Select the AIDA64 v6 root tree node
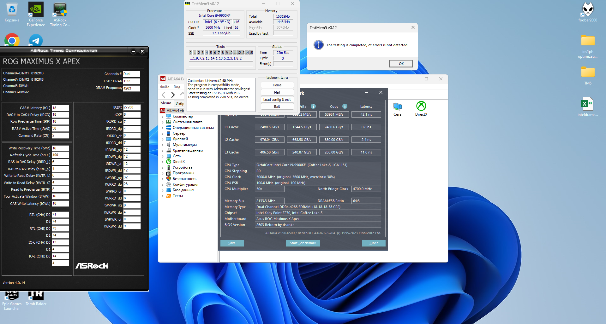 [172, 111]
